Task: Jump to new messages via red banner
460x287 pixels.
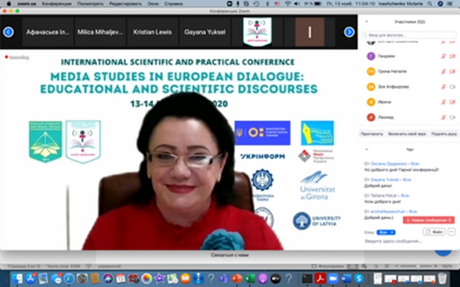Action: [427, 220]
